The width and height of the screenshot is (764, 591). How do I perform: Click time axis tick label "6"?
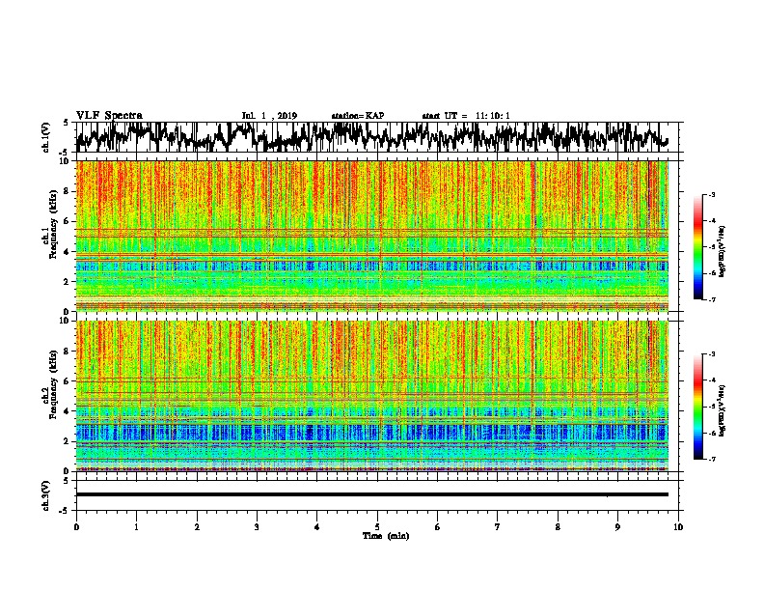(438, 527)
